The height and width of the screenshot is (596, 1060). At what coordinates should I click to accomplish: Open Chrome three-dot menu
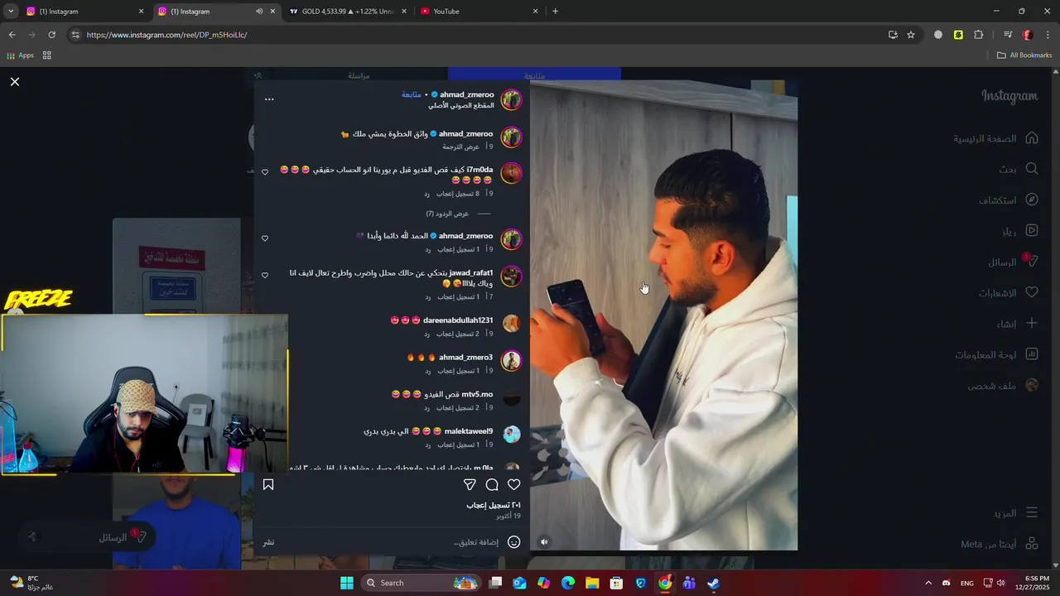[x=1048, y=35]
